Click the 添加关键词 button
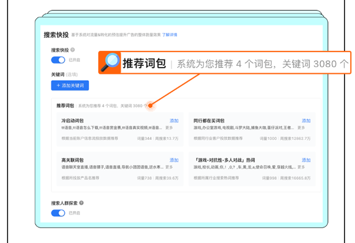The height and width of the screenshot is (243, 355). click(70, 85)
